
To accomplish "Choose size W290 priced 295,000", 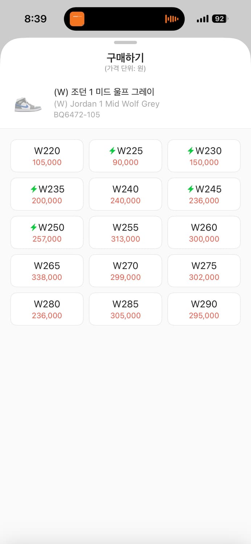I will [204, 309].
